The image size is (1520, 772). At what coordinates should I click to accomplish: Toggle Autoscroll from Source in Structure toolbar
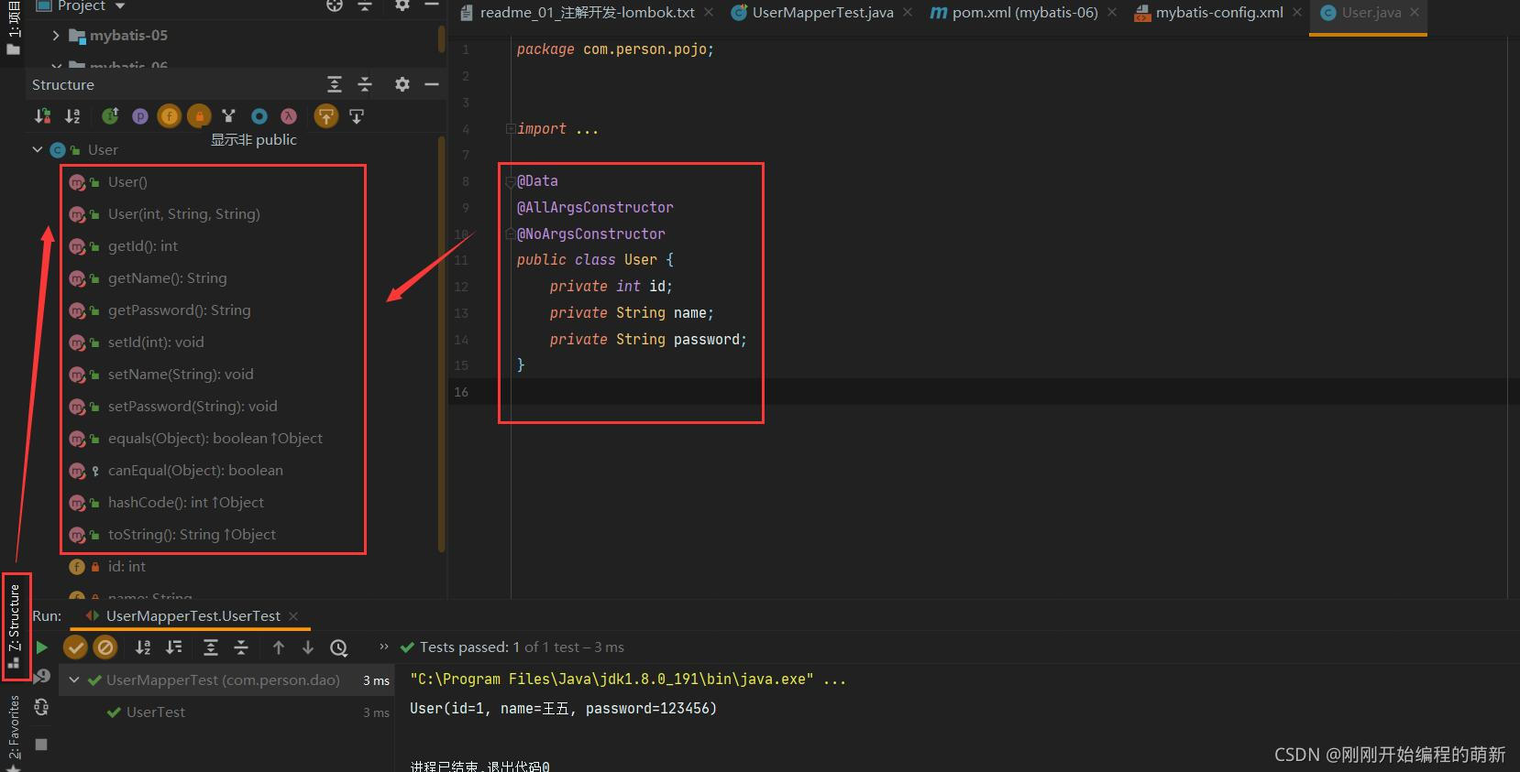tap(357, 116)
